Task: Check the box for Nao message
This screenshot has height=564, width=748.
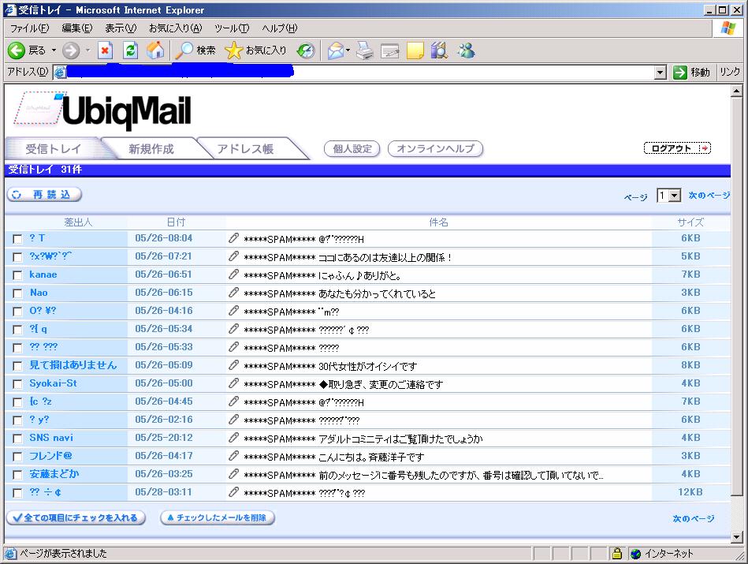Action: 17,293
